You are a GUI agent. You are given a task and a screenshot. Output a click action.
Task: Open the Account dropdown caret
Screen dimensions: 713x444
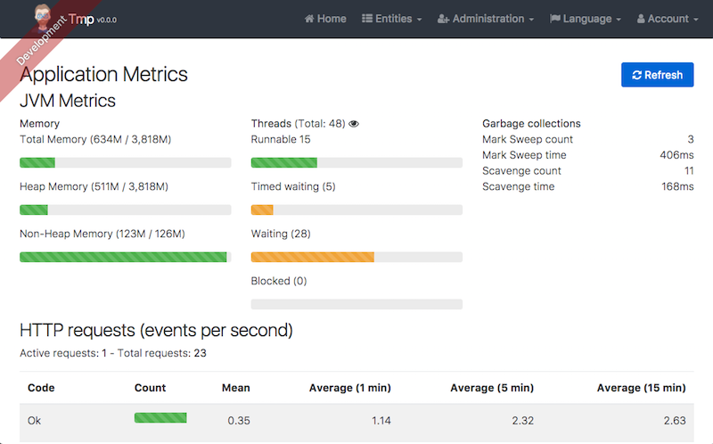coord(695,20)
